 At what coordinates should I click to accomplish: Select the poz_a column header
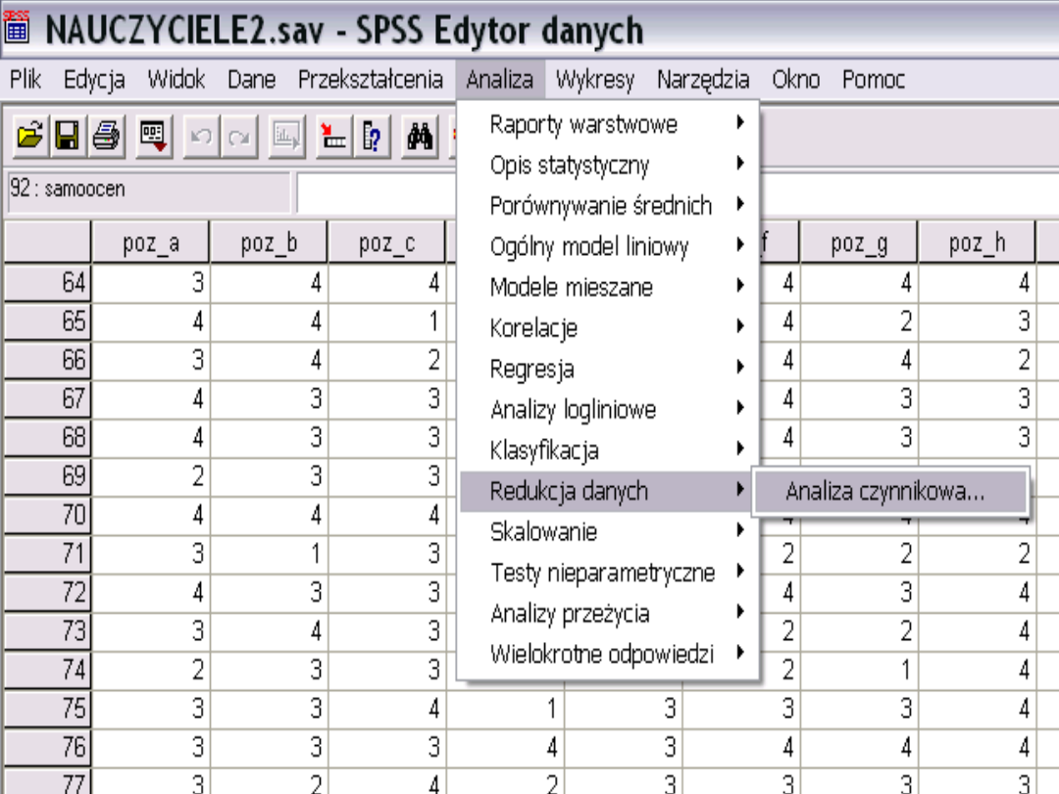pos(151,244)
